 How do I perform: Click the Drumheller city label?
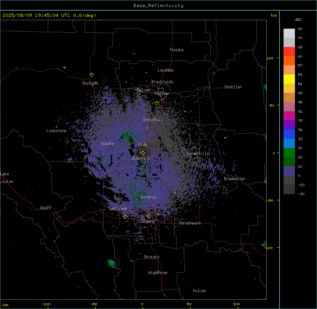235,179
